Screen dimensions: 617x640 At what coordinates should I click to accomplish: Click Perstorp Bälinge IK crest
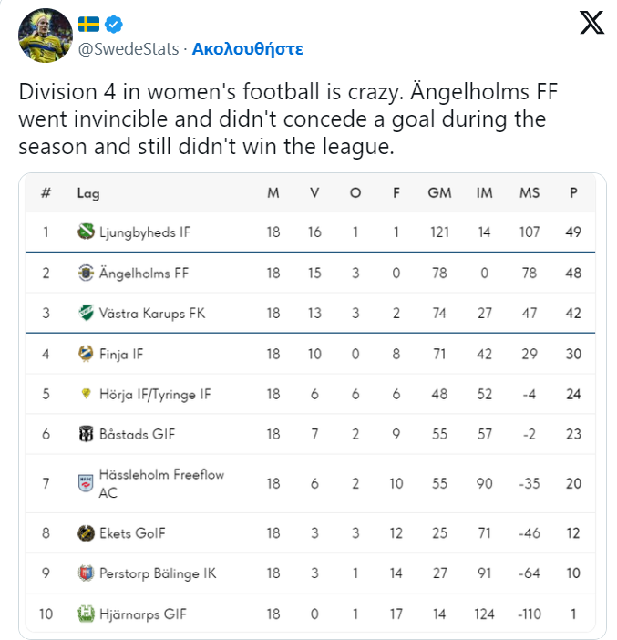point(86,573)
